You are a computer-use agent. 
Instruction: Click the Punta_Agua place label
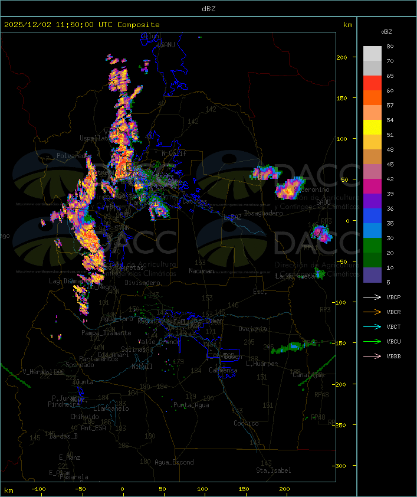click(191, 405)
